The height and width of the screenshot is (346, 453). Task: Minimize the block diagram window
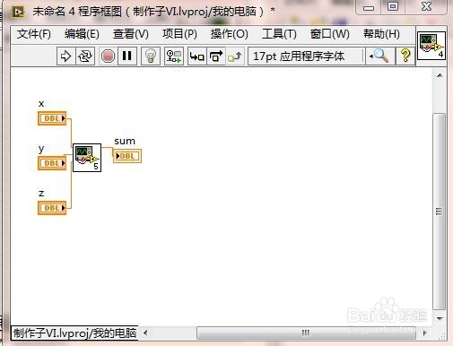coord(369,7)
